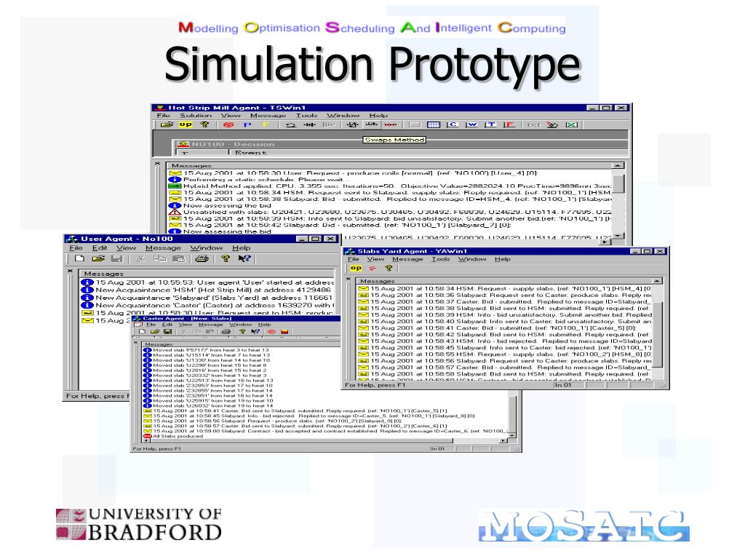Screen dimensions: 745x559
Task: Click red handshake icon in Slabs Yard Agent toolbar
Action: (372, 268)
